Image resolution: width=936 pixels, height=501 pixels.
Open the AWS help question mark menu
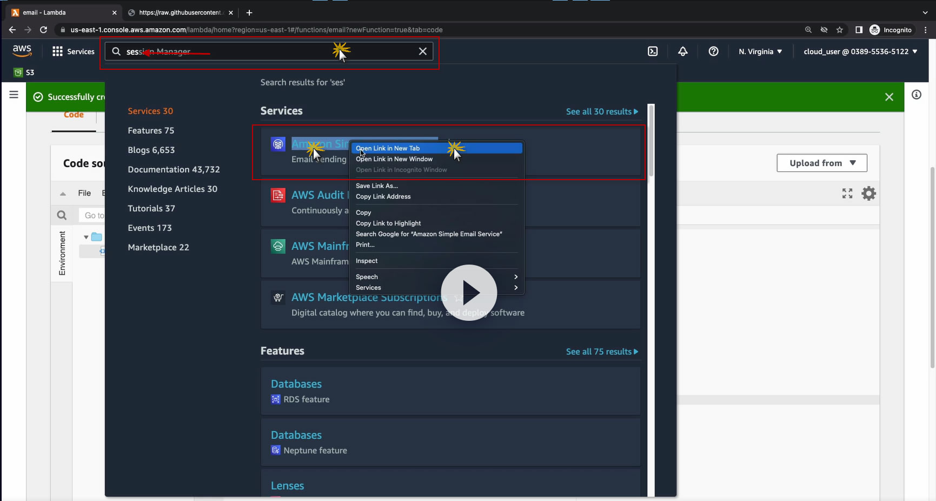(x=714, y=51)
